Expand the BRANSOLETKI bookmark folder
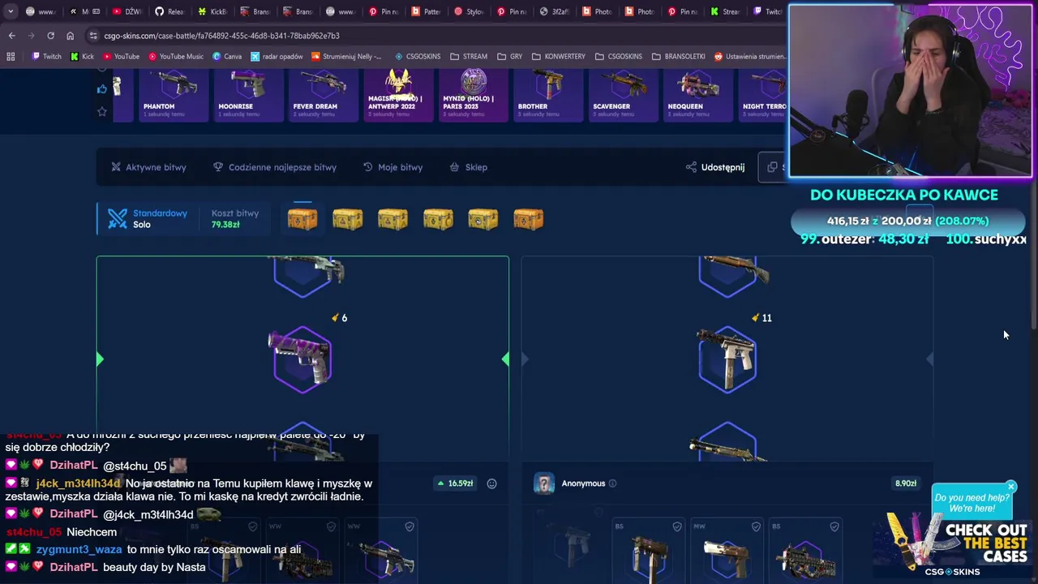 tap(678, 57)
